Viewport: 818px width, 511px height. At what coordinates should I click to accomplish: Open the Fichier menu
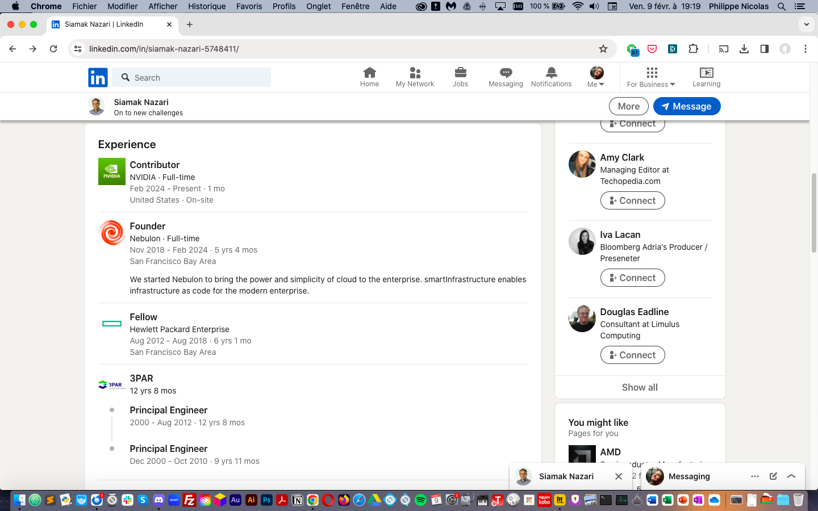[85, 6]
